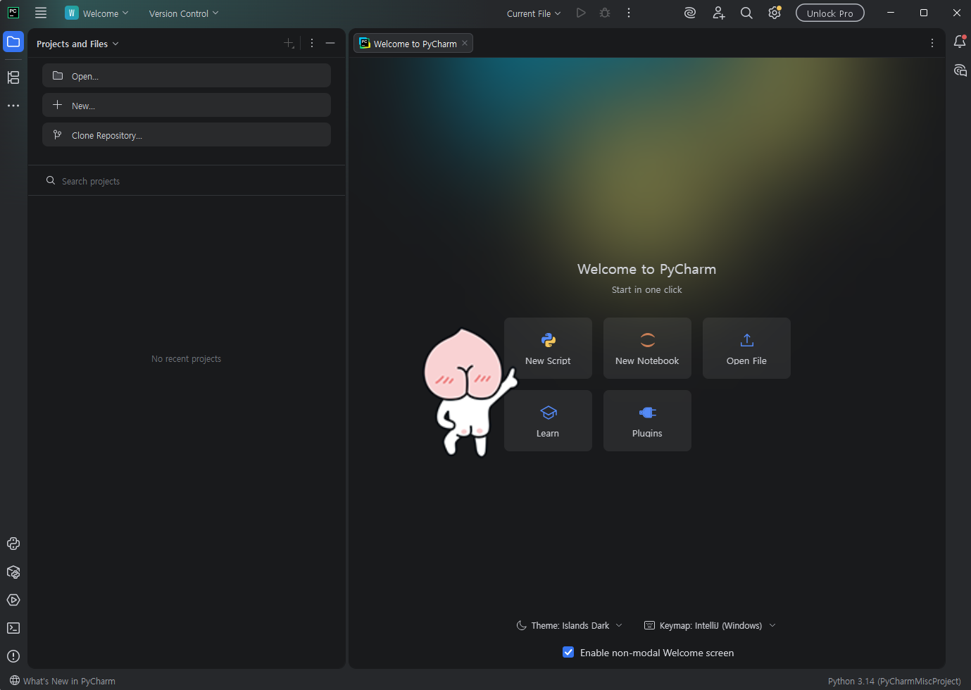Open the AI assistant spiral icon

coord(690,13)
